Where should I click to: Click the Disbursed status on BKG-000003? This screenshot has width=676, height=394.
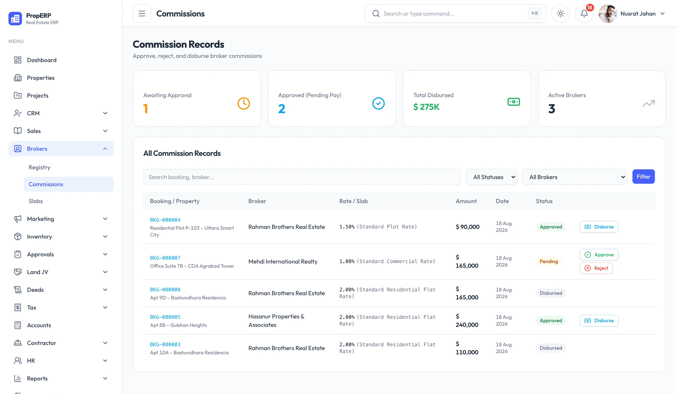click(x=551, y=348)
